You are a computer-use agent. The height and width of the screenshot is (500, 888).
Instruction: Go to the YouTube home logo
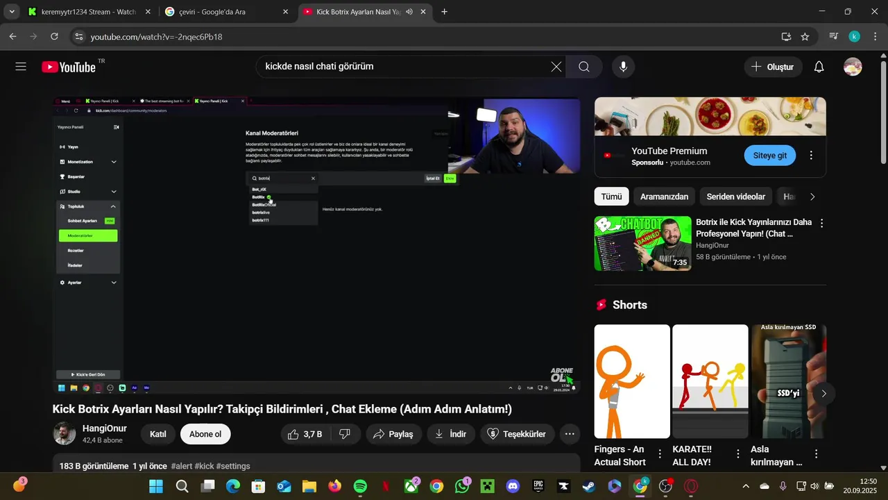click(69, 67)
